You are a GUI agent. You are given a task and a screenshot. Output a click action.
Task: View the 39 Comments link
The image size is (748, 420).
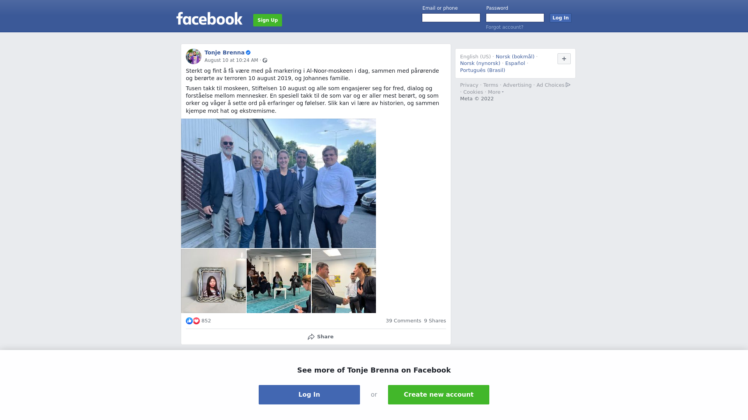(403, 321)
